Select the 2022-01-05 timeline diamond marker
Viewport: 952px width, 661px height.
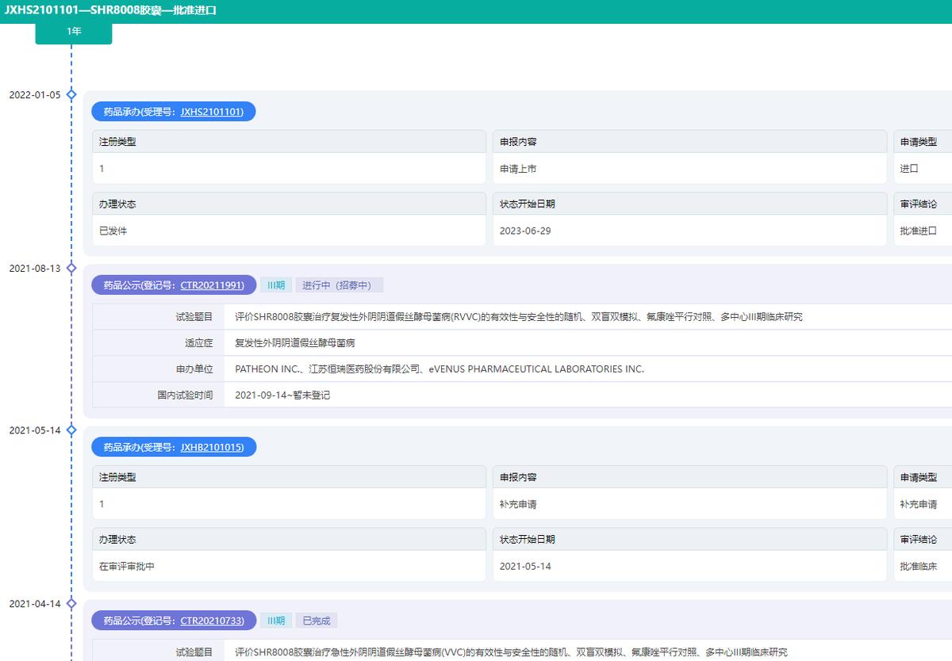pyautogui.click(x=73, y=92)
